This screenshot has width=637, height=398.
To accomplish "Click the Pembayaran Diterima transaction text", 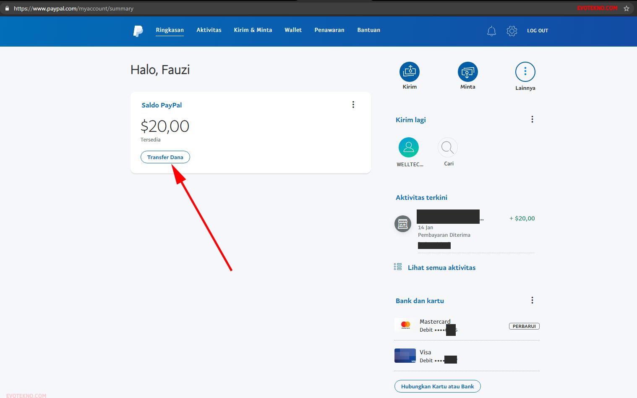I will pos(444,235).
